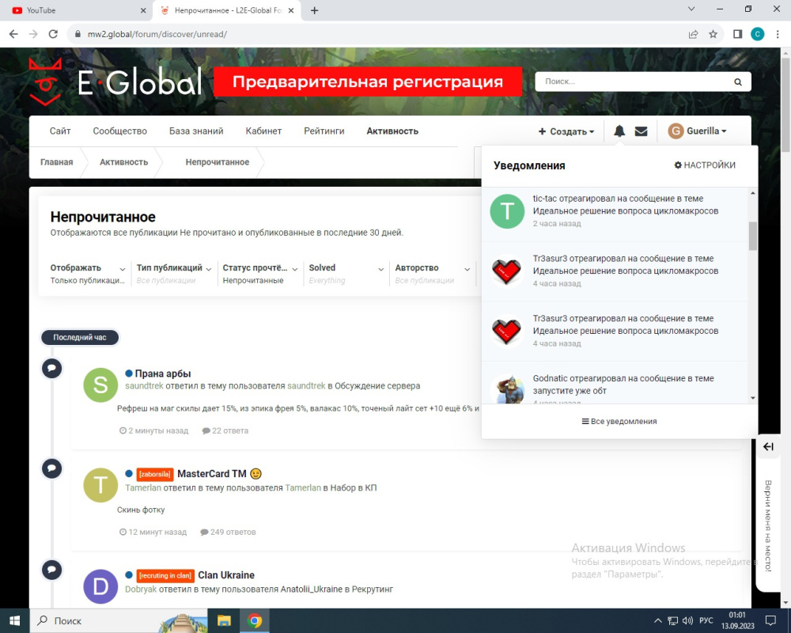Open the settings gear in the notifications panel
This screenshot has width=791, height=633.
pyautogui.click(x=704, y=165)
